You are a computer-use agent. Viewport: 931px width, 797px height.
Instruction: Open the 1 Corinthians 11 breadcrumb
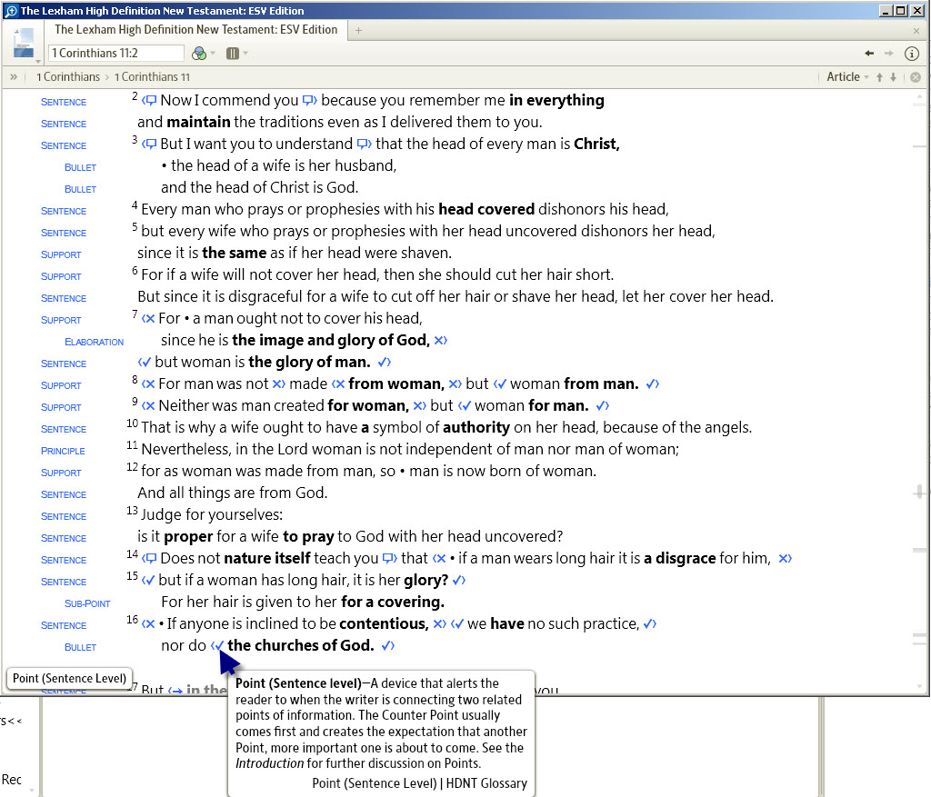[152, 76]
